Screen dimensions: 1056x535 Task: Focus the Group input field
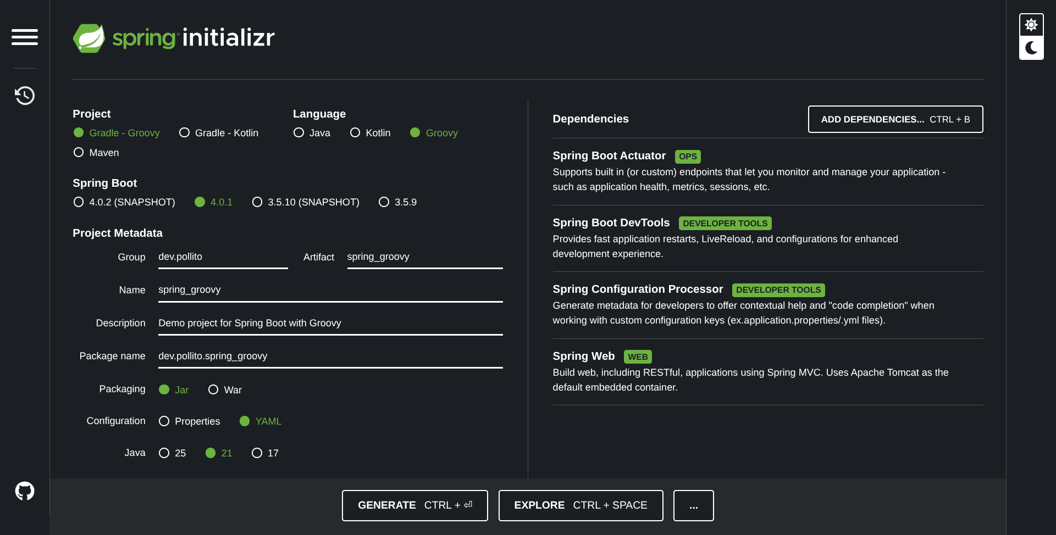(x=223, y=257)
